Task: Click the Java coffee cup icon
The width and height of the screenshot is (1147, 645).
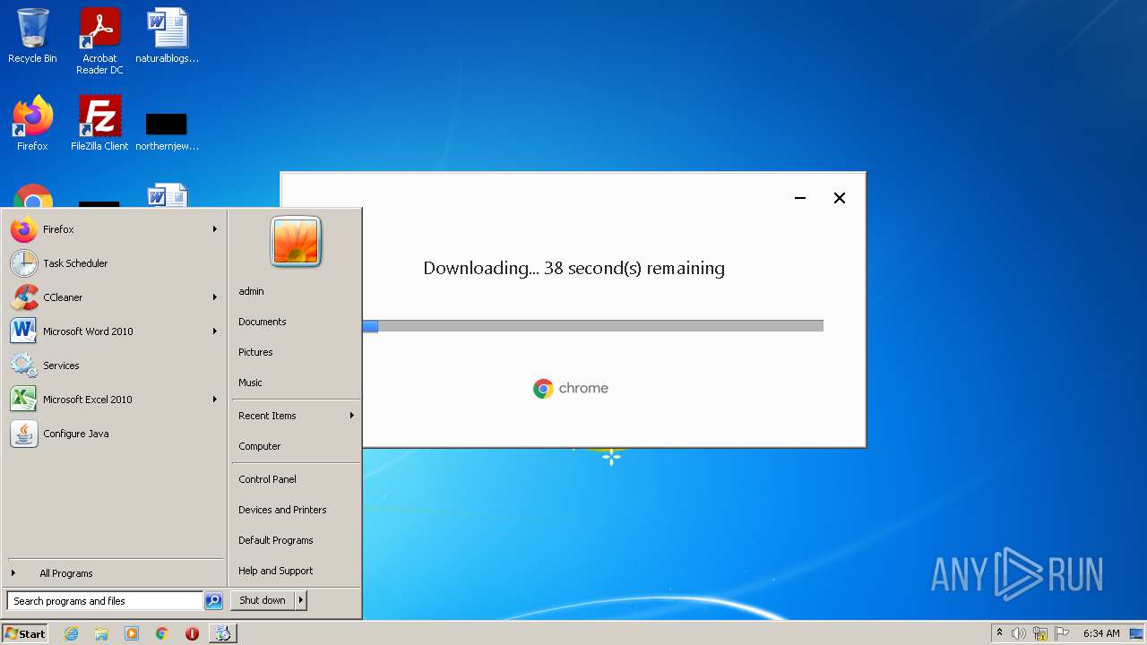Action: [x=24, y=434]
